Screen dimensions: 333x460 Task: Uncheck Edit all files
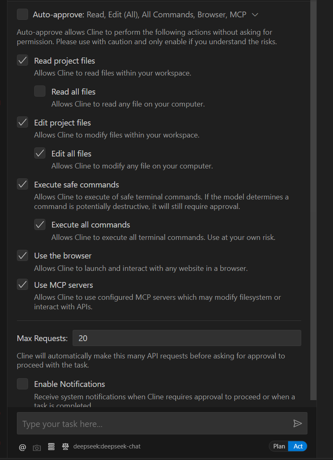coord(40,153)
